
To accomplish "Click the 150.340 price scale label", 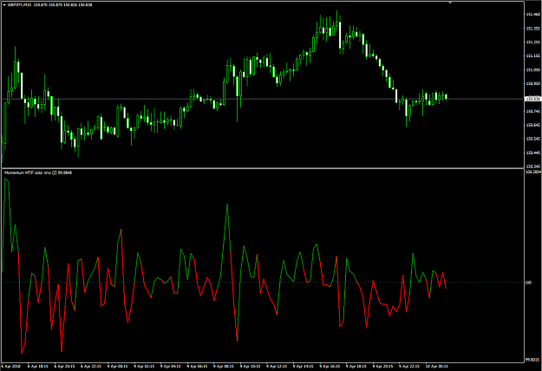I will (x=532, y=166).
